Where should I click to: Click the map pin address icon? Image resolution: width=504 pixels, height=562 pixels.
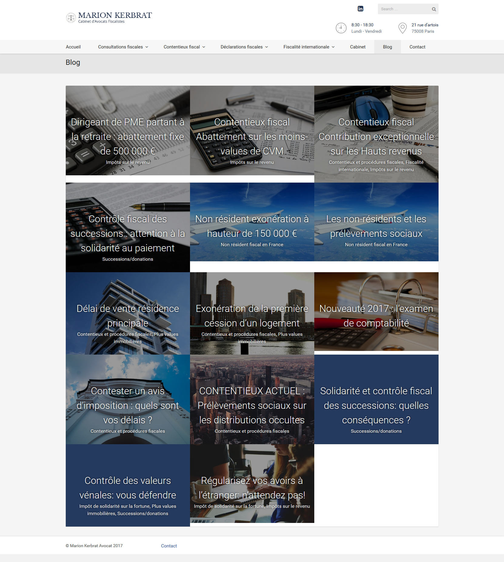402,28
